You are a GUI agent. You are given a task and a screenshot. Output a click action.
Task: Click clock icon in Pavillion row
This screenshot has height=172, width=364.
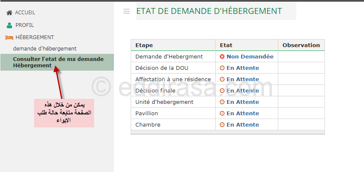[222, 113]
